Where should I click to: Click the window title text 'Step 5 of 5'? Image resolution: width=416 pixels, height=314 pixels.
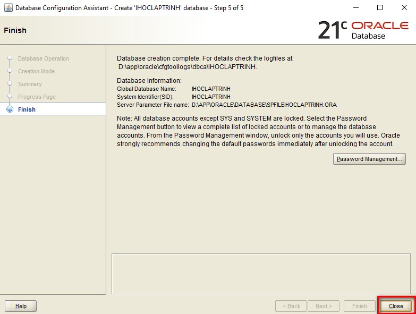(x=228, y=8)
